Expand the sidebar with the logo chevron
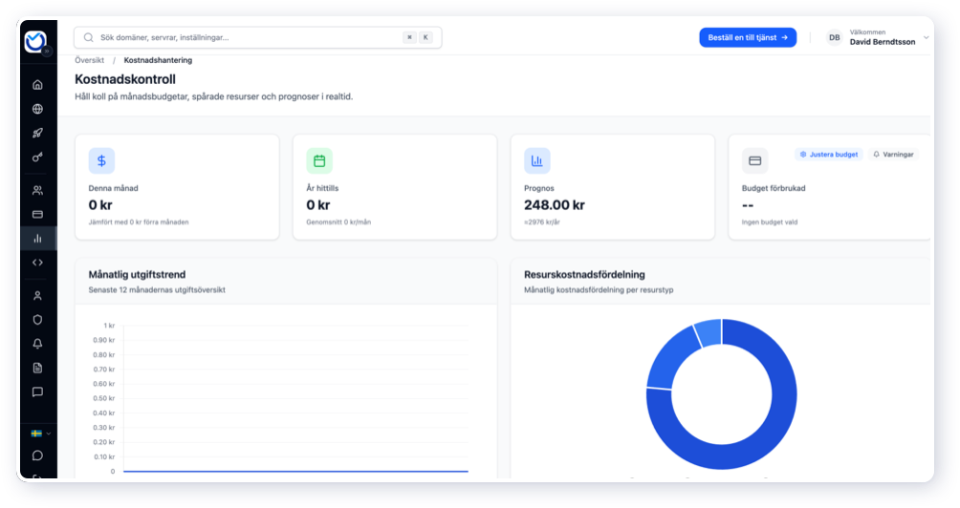Viewport: 960px width, 508px height. coord(47,52)
